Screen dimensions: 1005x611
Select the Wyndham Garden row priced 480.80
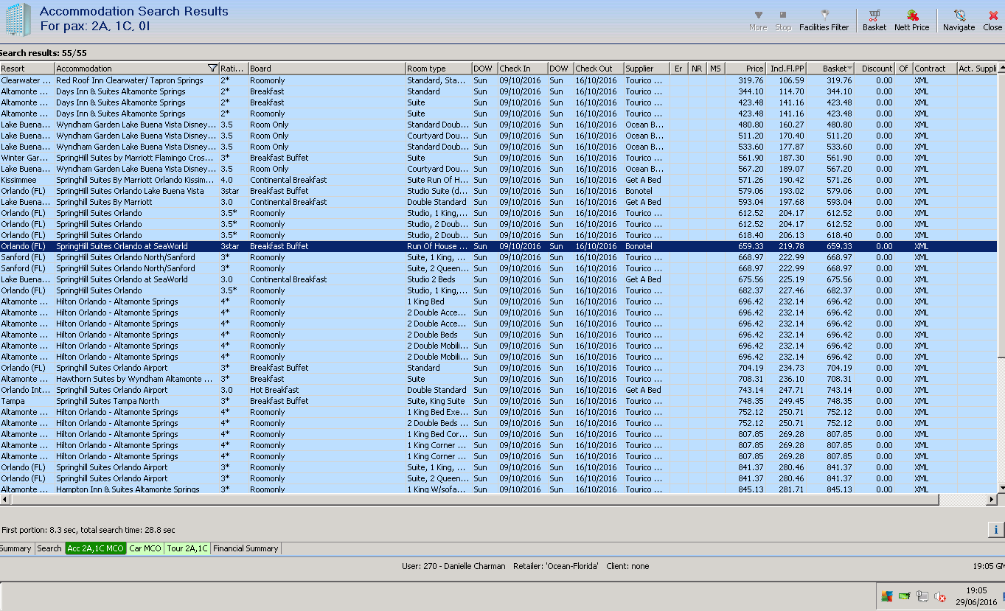(498, 125)
